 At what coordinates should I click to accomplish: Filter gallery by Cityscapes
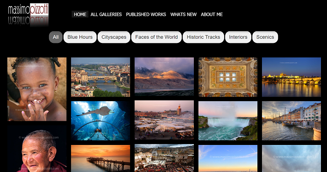coord(114,37)
